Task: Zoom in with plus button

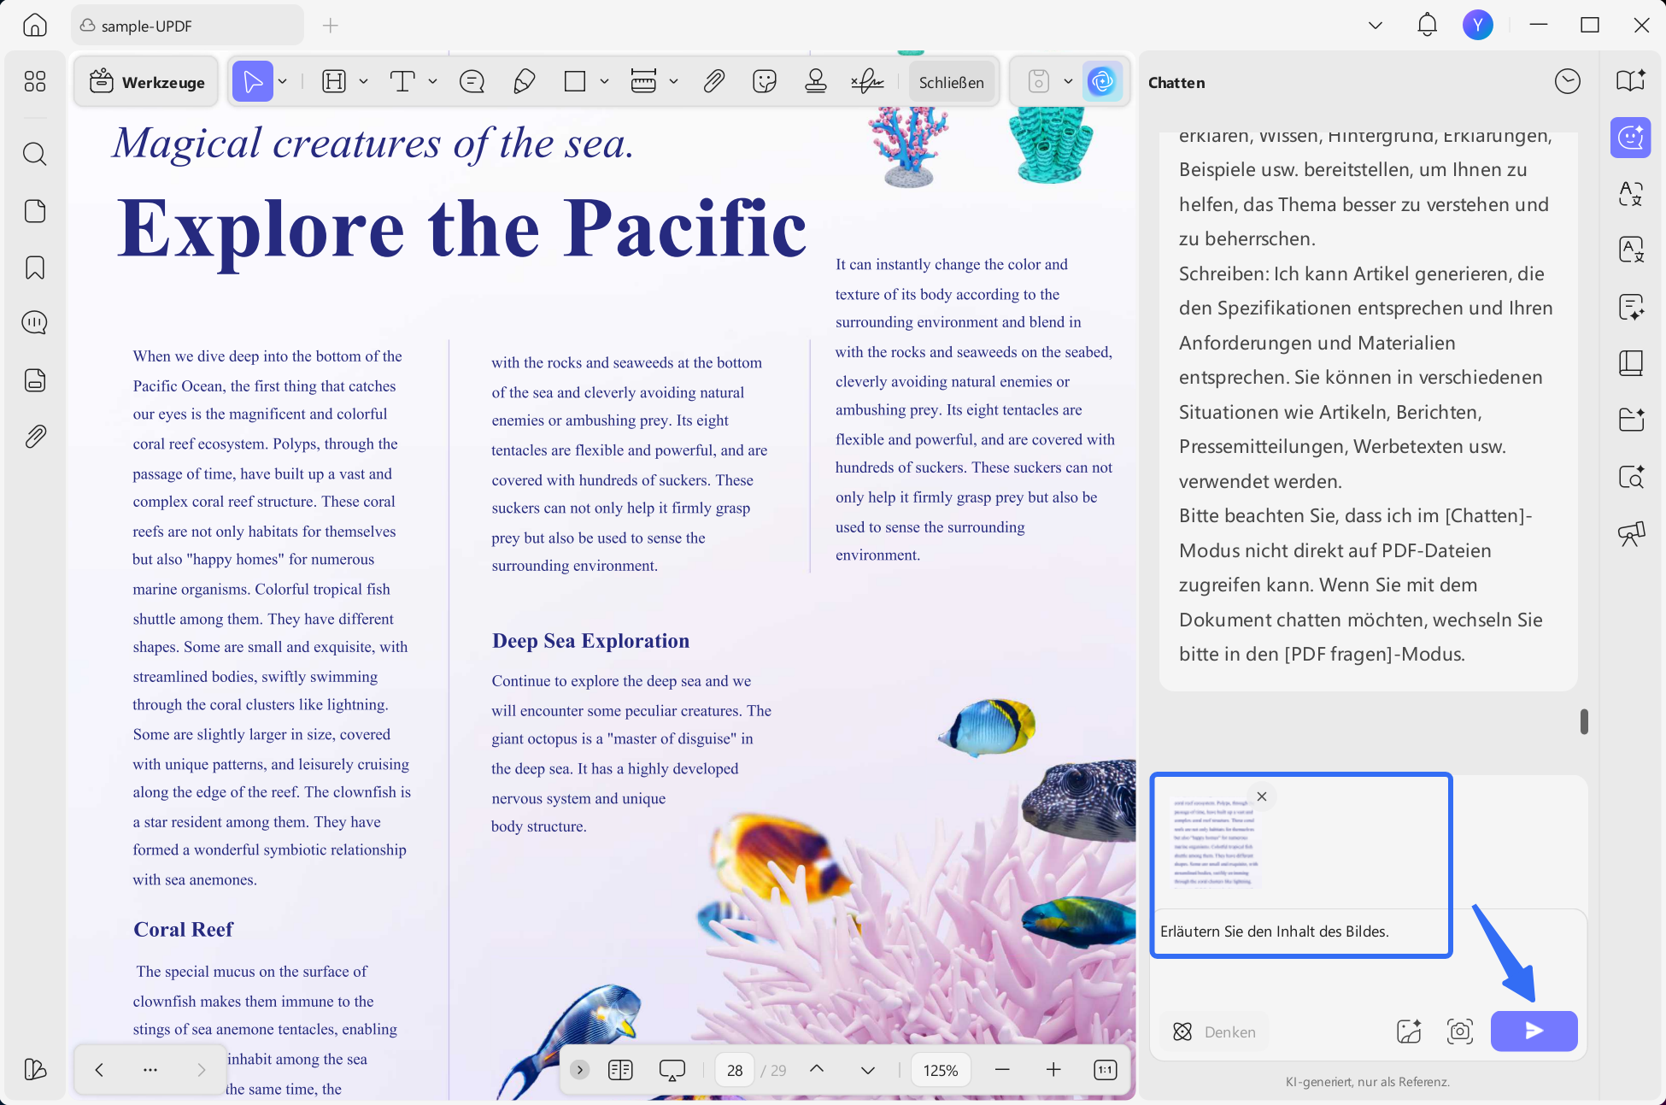Action: pyautogui.click(x=1053, y=1070)
